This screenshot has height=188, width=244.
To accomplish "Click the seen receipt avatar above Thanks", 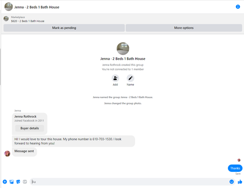I will (239, 160).
